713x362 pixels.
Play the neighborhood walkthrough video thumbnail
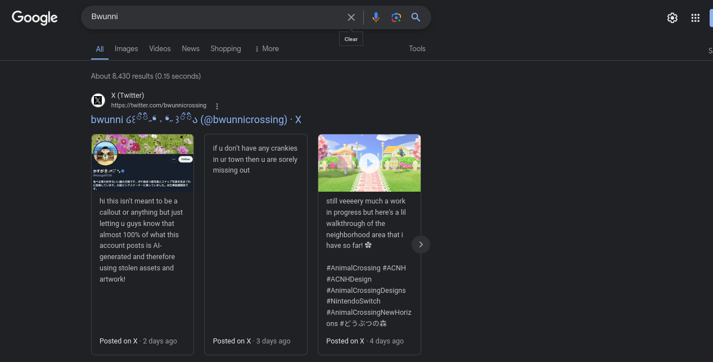coord(369,163)
